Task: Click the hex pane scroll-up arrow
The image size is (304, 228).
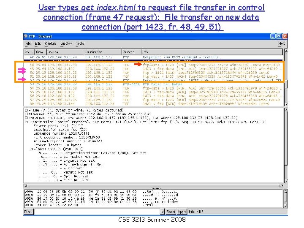Action: pos(286,192)
